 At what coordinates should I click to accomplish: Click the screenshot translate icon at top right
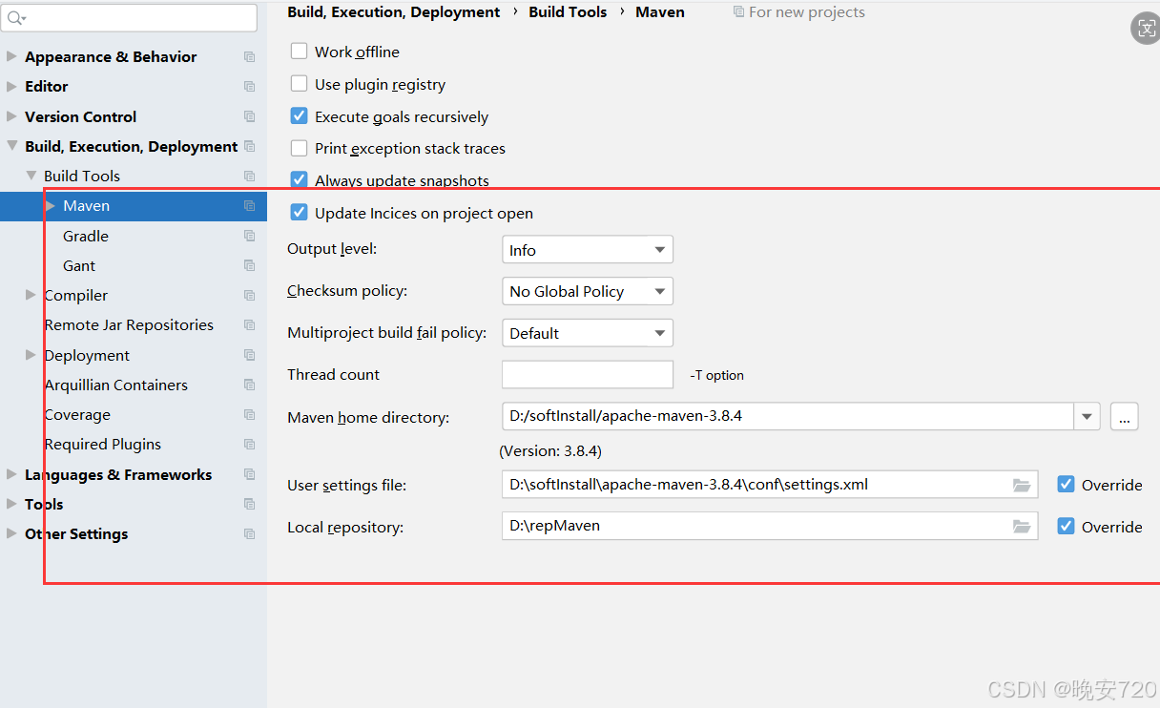click(x=1145, y=29)
